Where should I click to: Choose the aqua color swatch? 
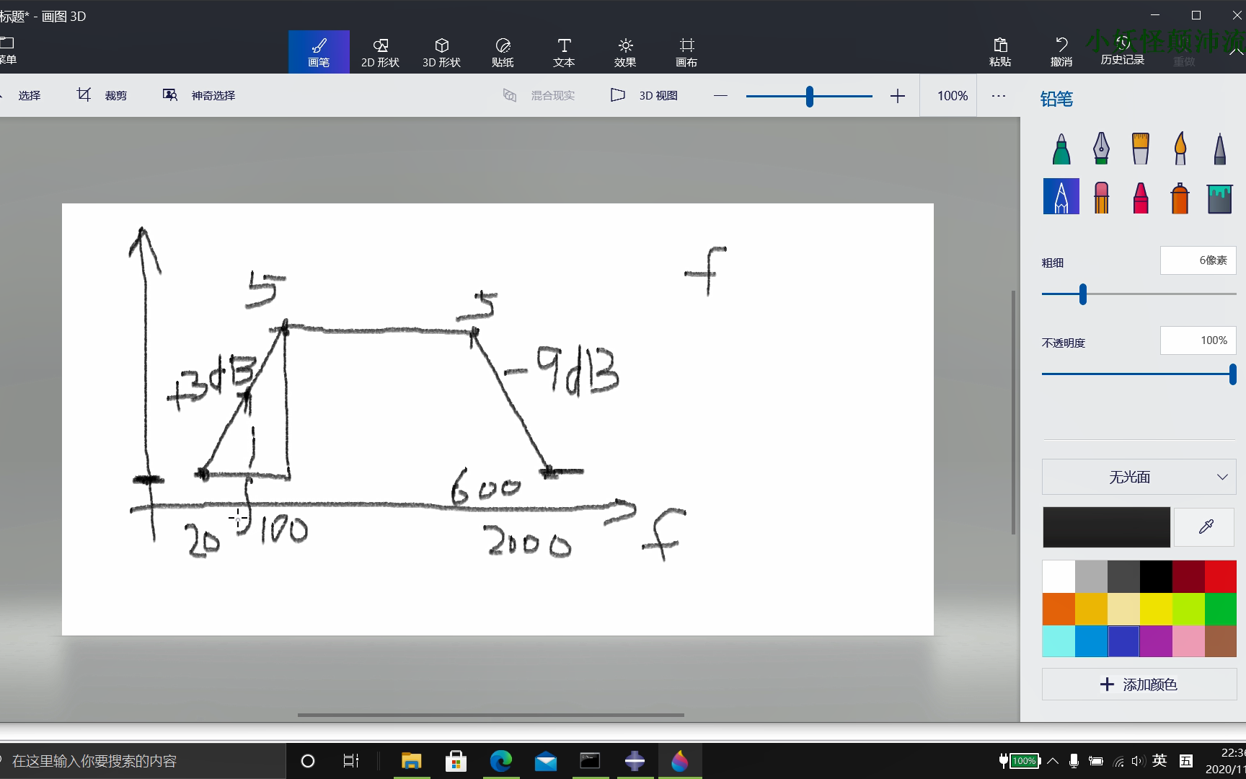click(1059, 641)
